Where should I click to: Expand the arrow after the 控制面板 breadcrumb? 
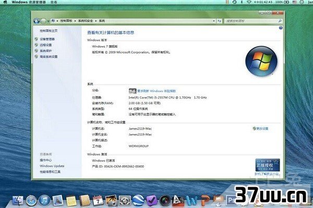tap(75, 21)
